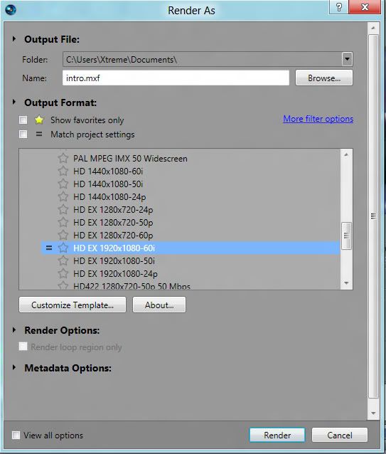Image resolution: width=386 pixels, height=454 pixels.
Task: Open the More filter options link
Action: (x=318, y=119)
